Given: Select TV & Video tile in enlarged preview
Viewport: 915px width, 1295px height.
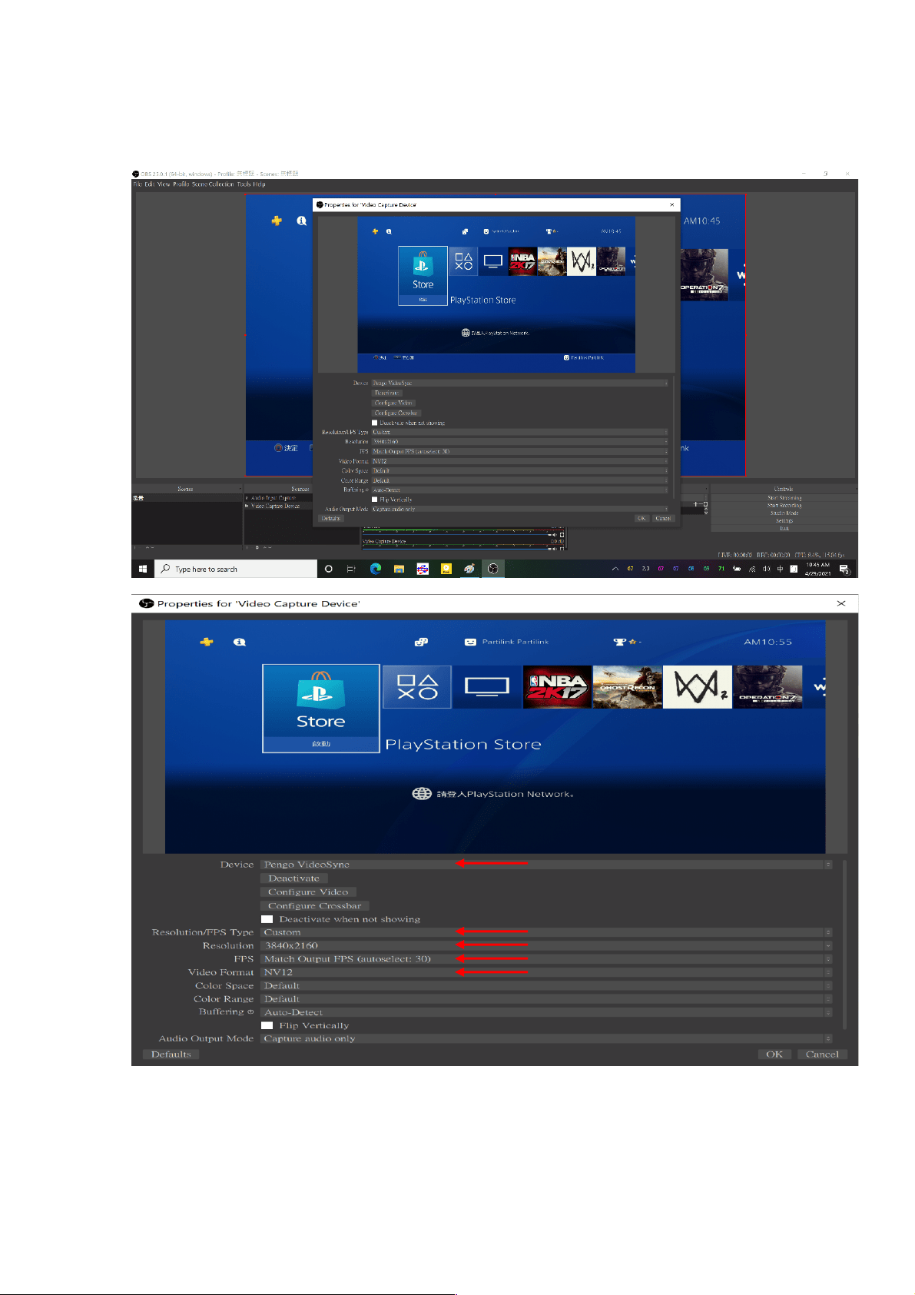Looking at the screenshot, I should pyautogui.click(x=487, y=687).
